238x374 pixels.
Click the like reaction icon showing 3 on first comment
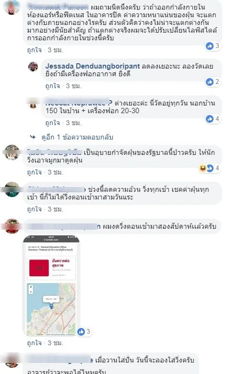210,46
